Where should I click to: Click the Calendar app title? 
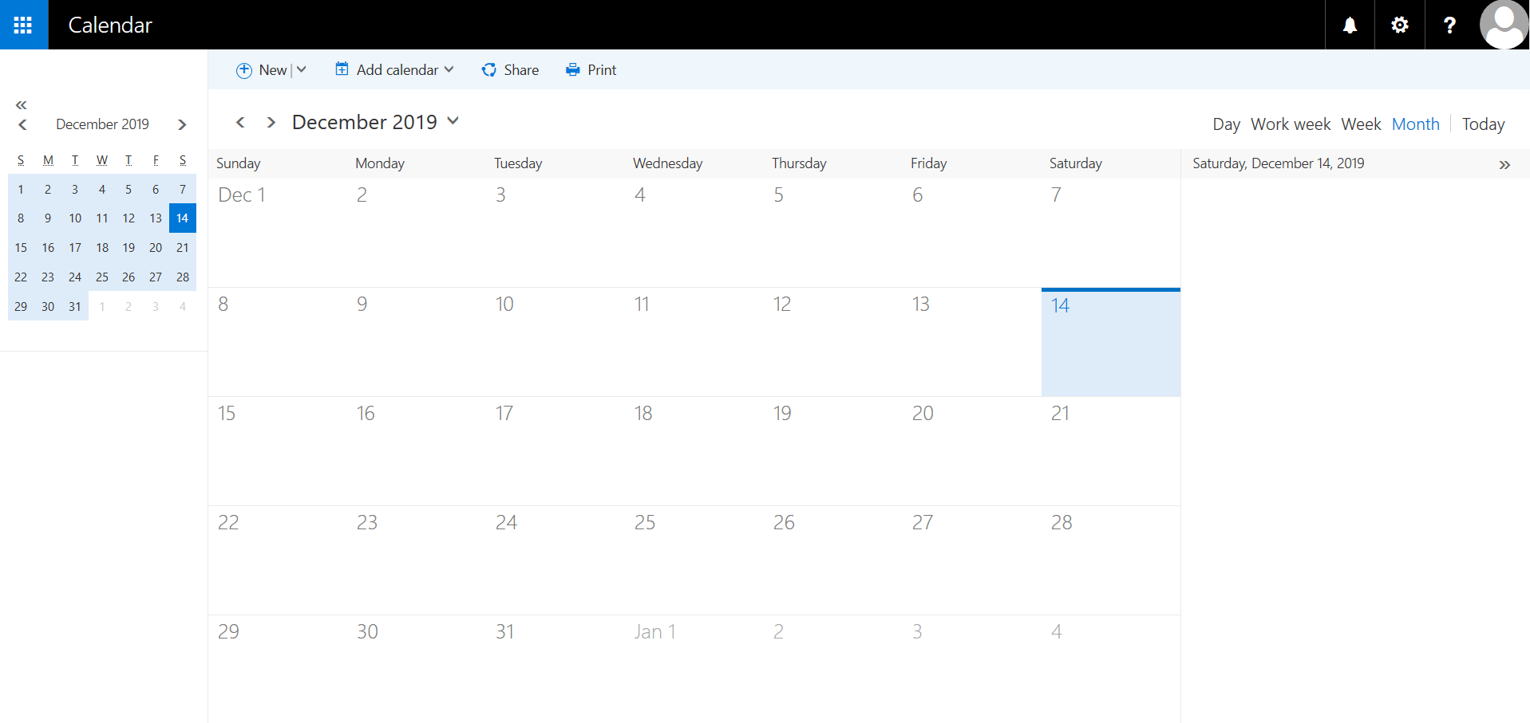[110, 25]
